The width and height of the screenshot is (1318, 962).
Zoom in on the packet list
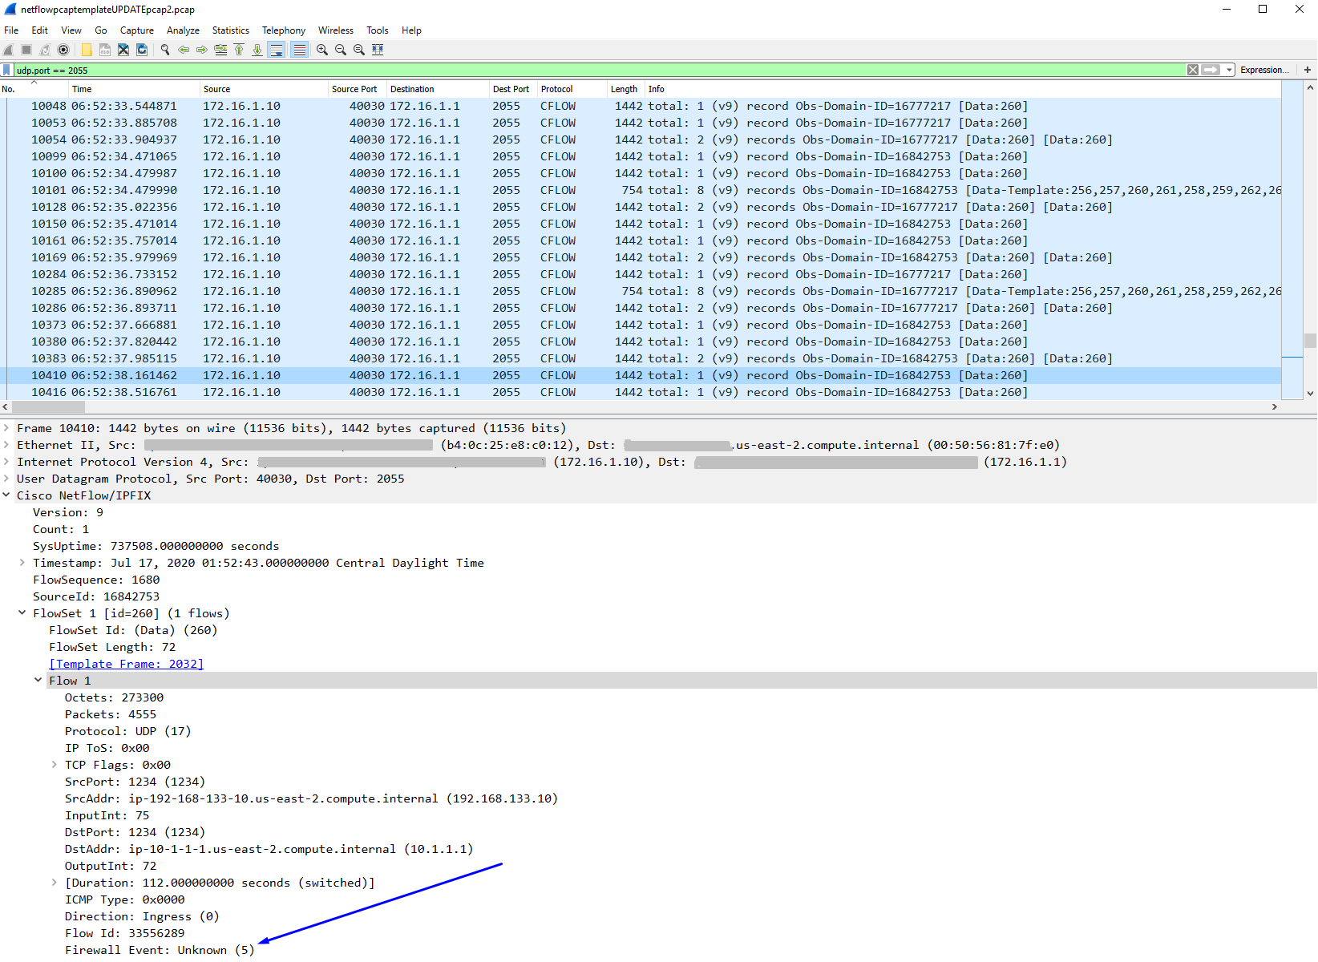[321, 50]
